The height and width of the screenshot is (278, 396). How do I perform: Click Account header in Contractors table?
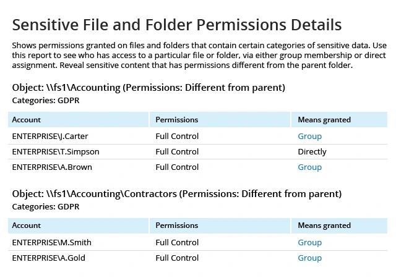pos(79,225)
